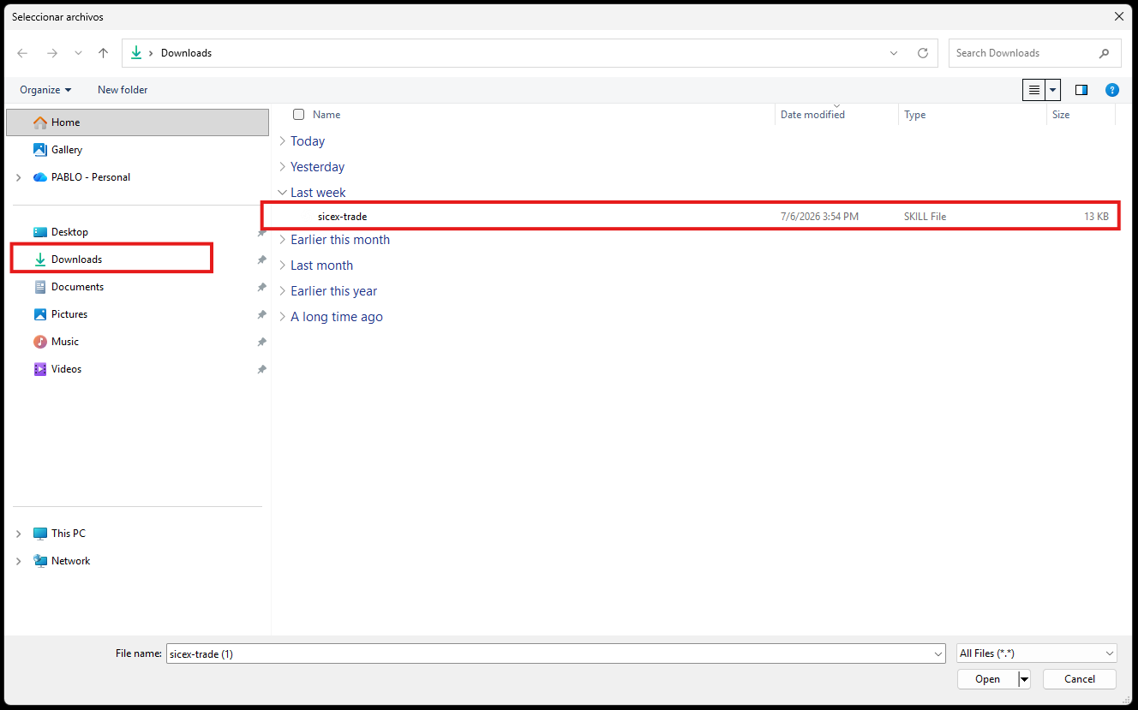Expand Earlier this month group
1138x710 pixels.
pos(283,240)
